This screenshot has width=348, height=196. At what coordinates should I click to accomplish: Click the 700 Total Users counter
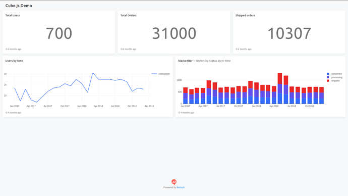[59, 33]
